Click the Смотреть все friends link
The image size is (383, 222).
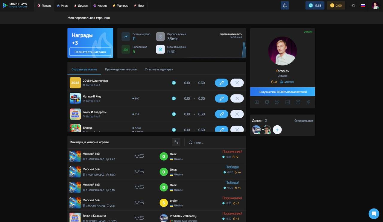click(x=303, y=121)
